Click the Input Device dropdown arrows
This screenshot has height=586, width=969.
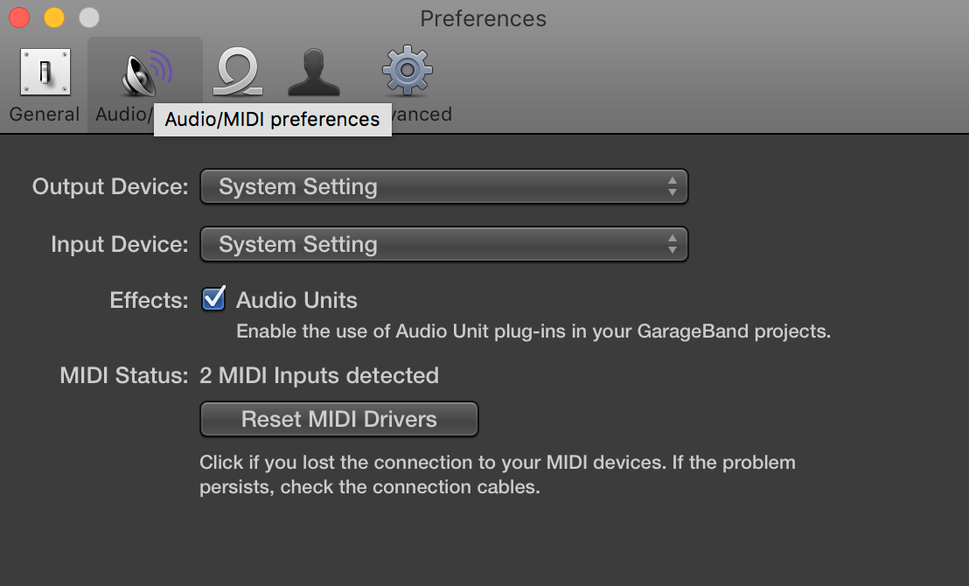point(672,245)
